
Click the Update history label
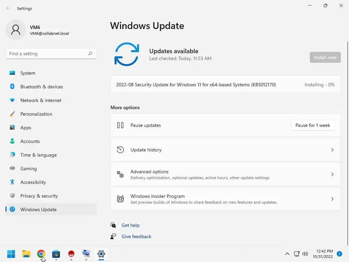click(146, 150)
